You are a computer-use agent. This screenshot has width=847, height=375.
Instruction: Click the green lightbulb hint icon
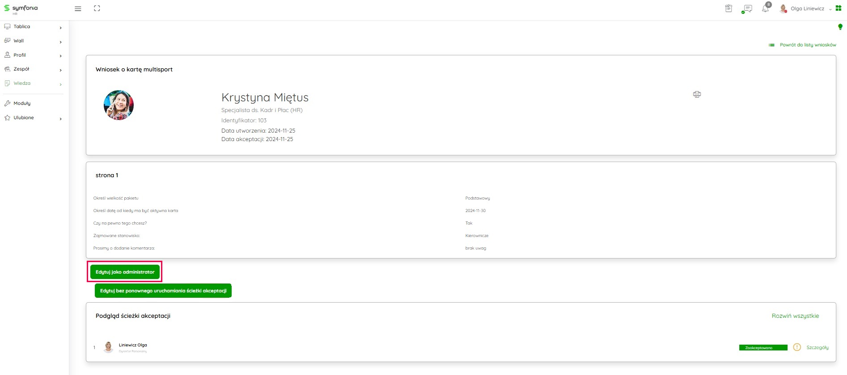click(x=840, y=27)
